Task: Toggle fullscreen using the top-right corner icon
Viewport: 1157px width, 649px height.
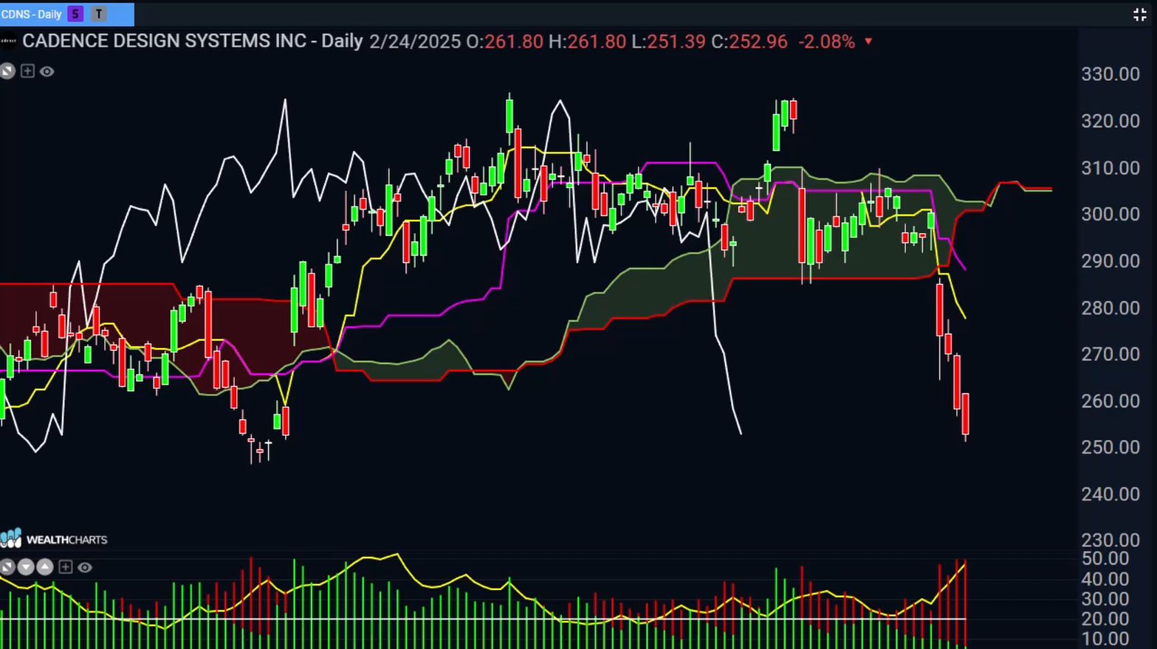Action: point(1140,15)
